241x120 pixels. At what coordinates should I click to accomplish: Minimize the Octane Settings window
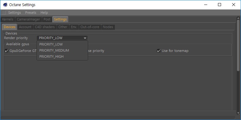click(x=206, y=5)
